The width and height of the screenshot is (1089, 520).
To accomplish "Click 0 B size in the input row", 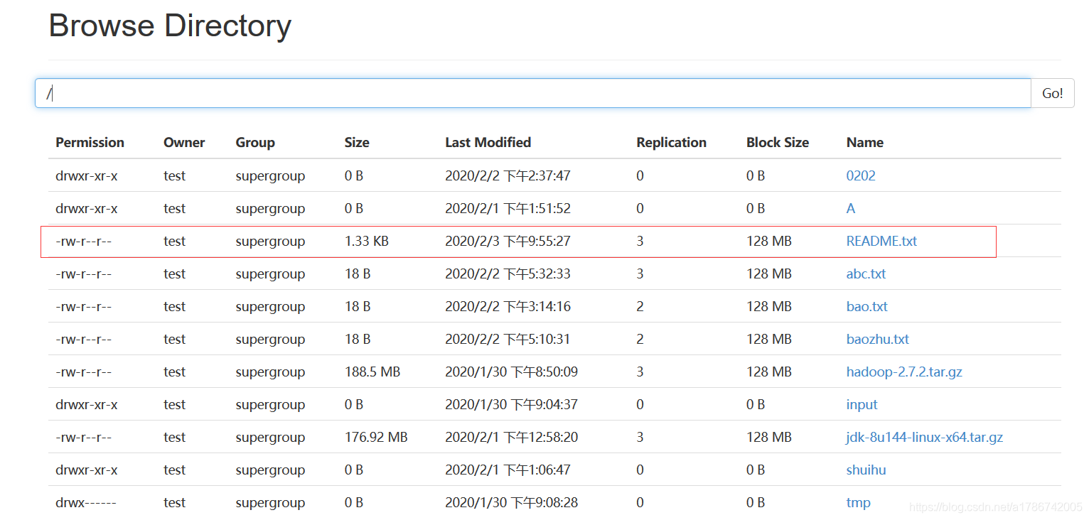I will pyautogui.click(x=354, y=404).
